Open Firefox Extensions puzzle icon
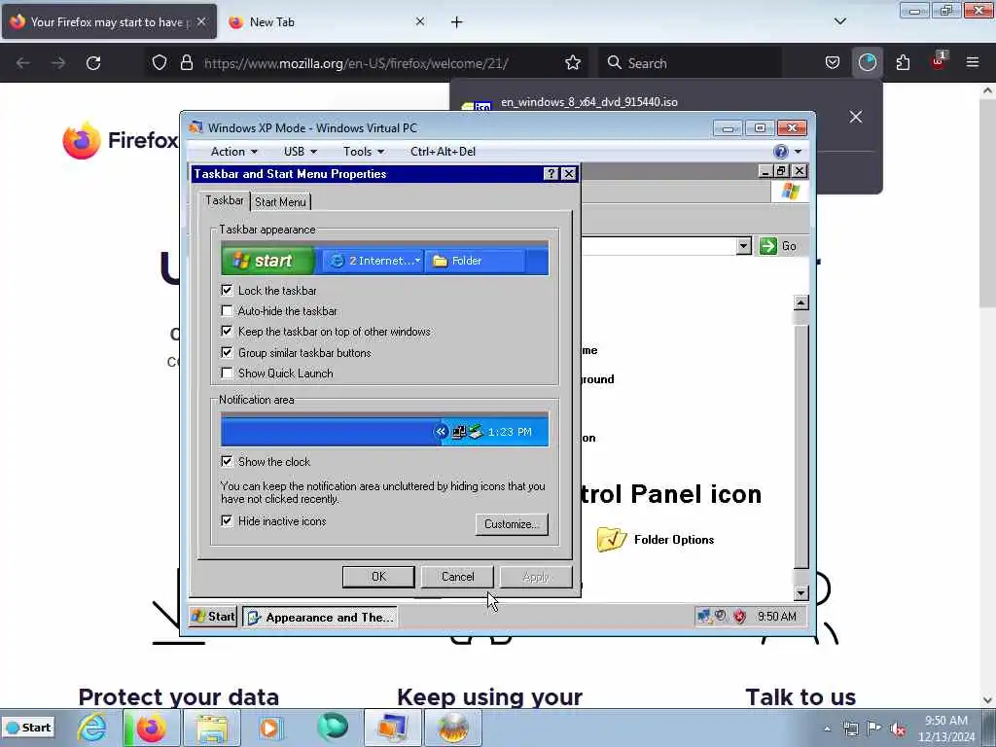This screenshot has width=996, height=747. (903, 62)
